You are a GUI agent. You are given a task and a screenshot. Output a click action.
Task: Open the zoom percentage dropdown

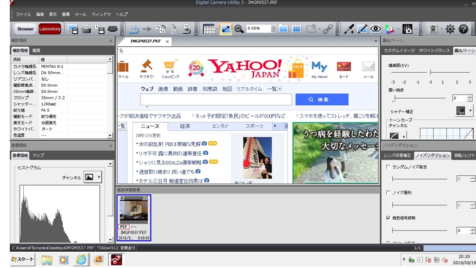click(x=273, y=29)
